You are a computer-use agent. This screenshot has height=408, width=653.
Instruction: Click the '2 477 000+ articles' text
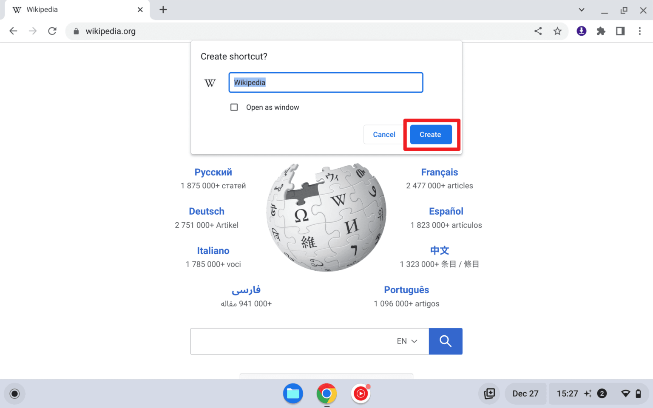440,186
